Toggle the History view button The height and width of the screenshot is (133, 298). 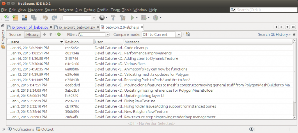[32, 35]
